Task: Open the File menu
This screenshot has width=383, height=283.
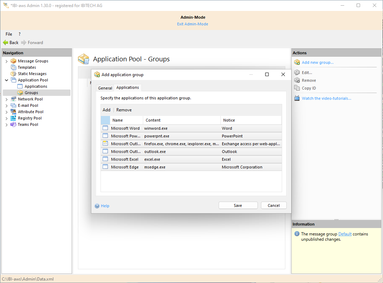Action: point(9,34)
